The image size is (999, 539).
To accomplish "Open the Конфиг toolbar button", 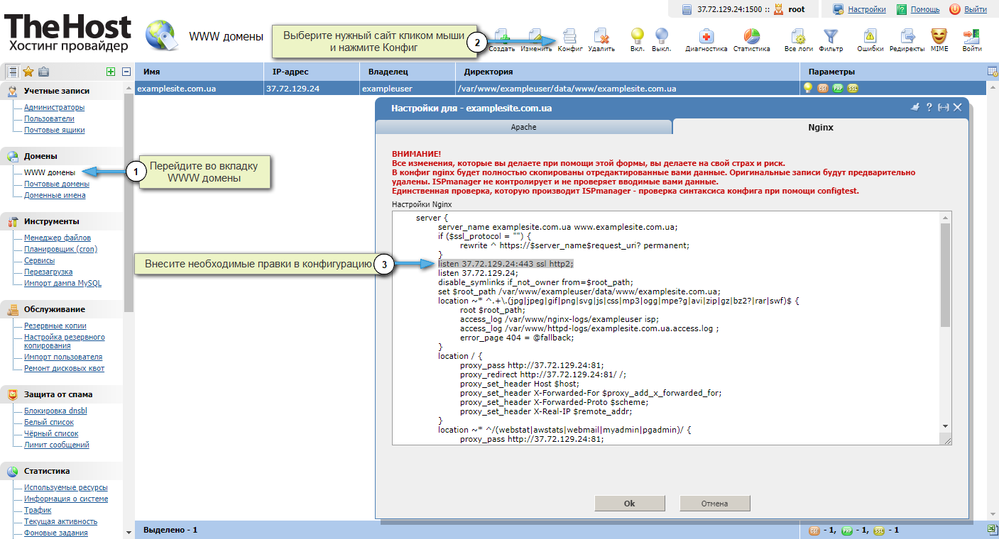I will 570,40.
